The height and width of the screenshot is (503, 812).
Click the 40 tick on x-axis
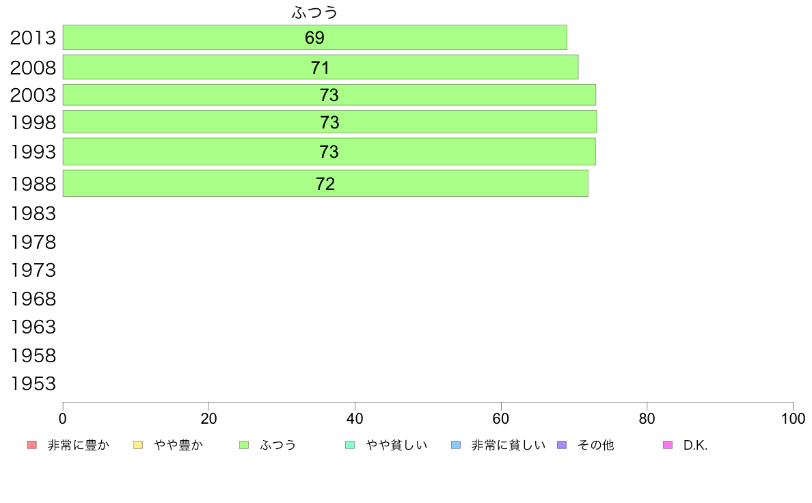tap(355, 418)
